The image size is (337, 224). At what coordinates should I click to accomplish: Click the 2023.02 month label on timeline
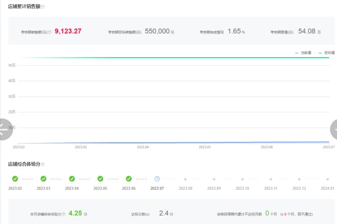click(x=15, y=189)
